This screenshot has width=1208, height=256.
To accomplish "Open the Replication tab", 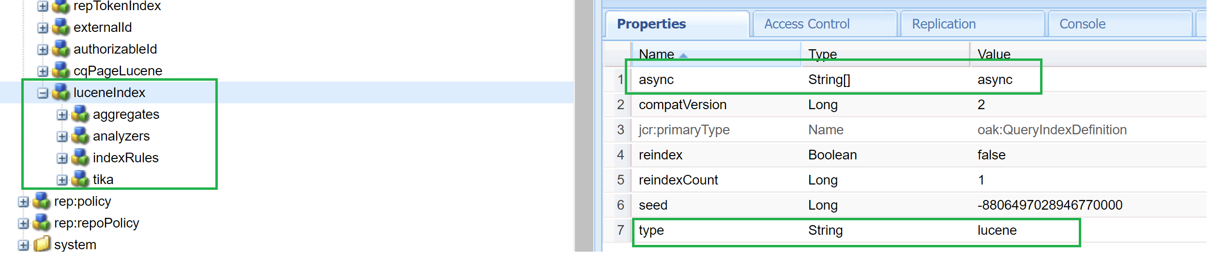I will point(973,24).
